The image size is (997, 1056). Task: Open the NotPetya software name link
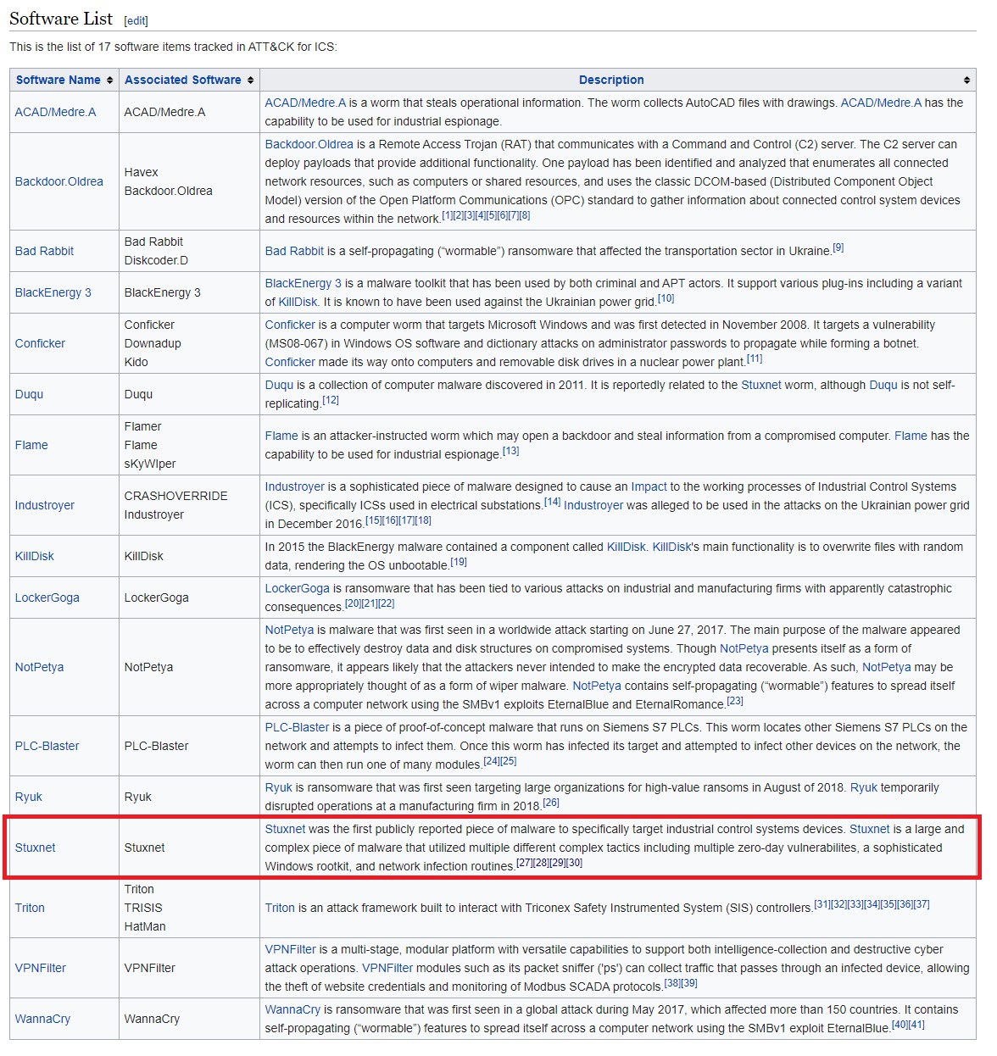click(x=39, y=667)
